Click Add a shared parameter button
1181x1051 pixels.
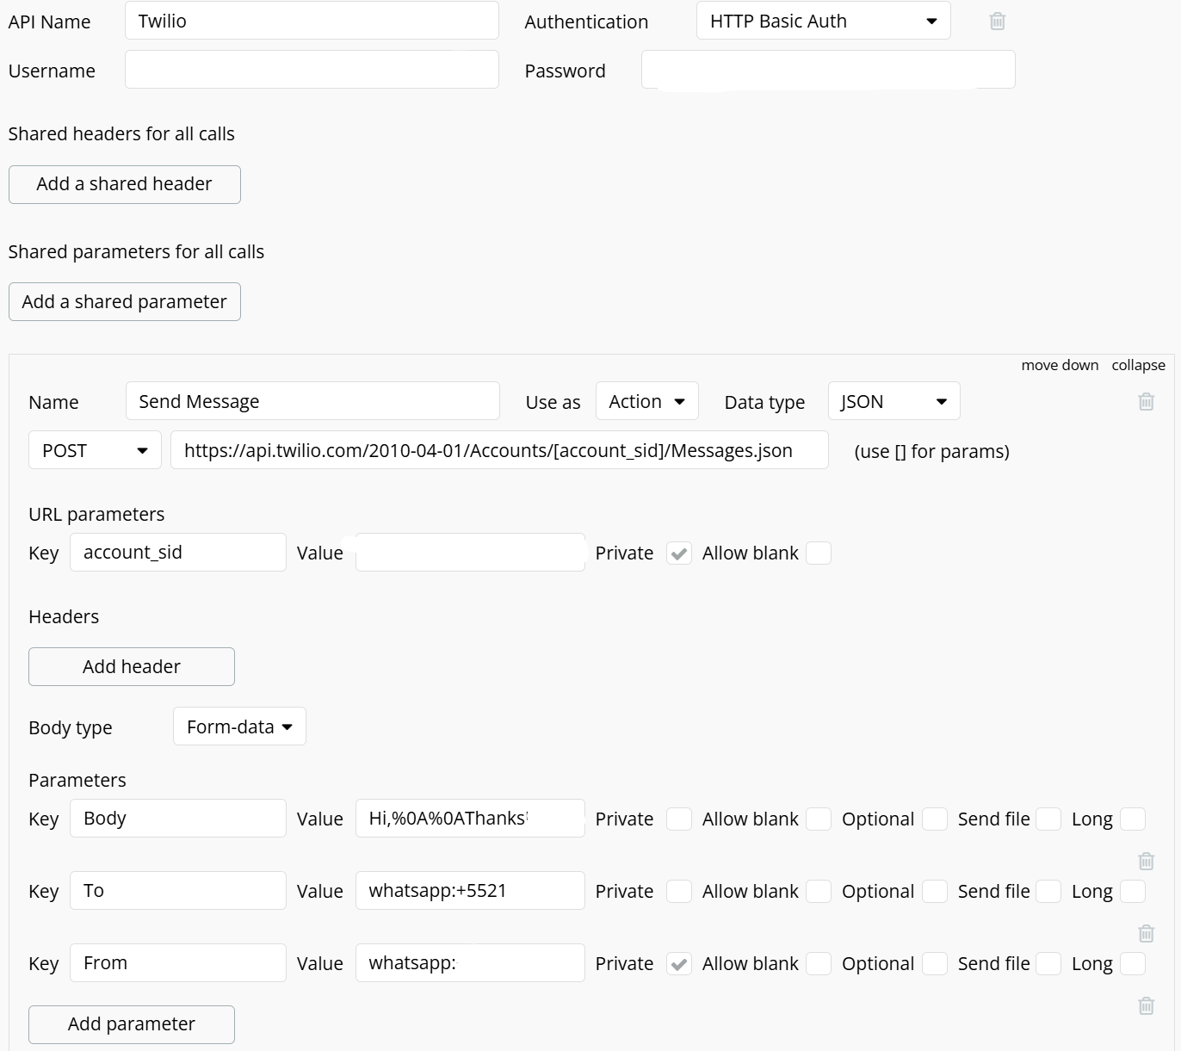pos(124,302)
